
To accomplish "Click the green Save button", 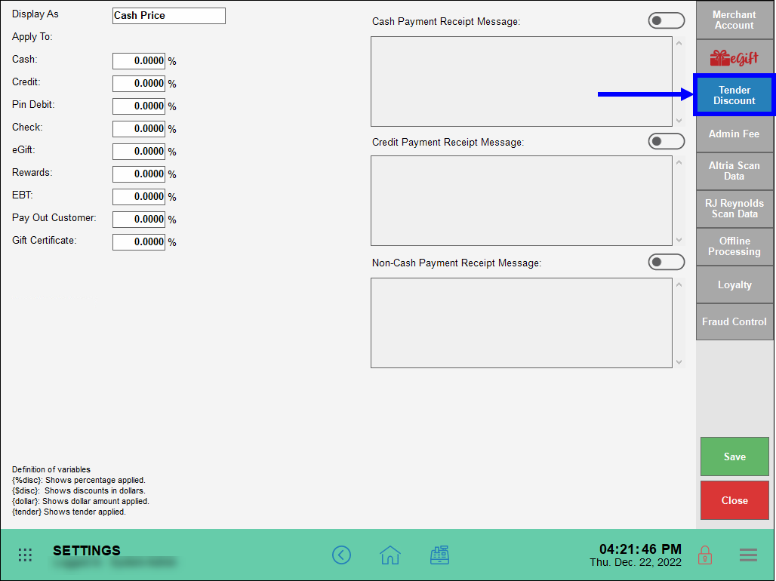I will (734, 456).
